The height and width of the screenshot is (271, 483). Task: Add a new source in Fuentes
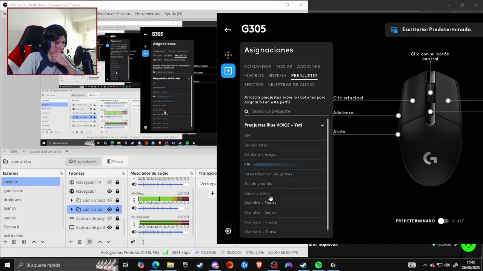click(71, 242)
